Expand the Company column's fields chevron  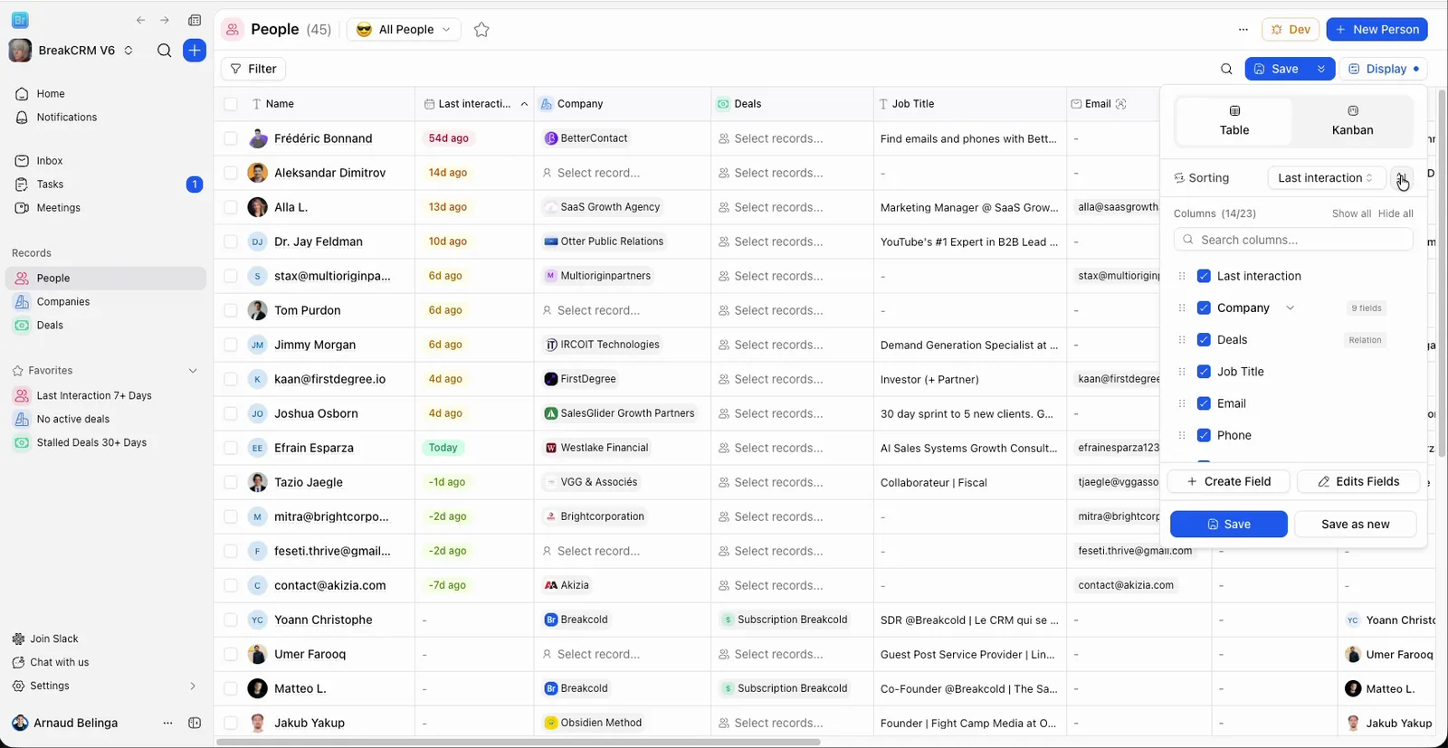[x=1291, y=308]
